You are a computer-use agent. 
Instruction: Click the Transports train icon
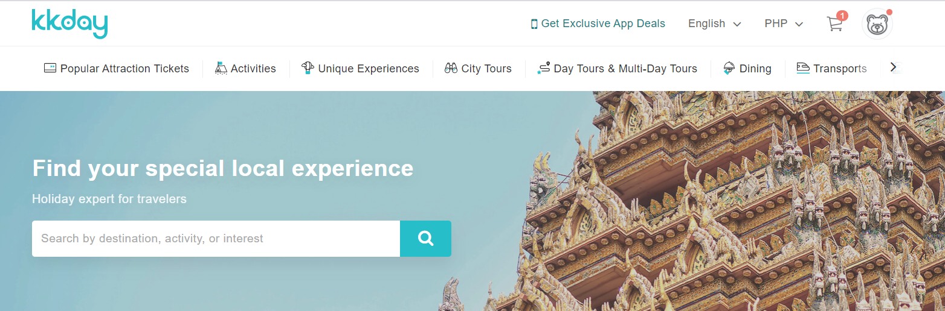coord(803,68)
